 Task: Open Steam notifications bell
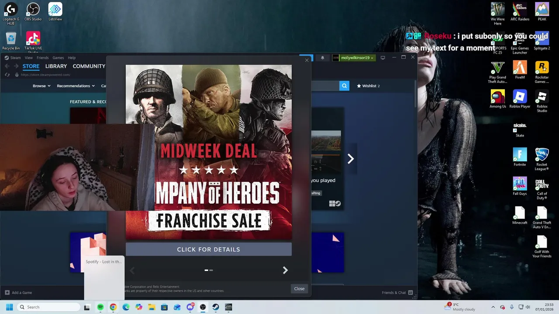(323, 58)
